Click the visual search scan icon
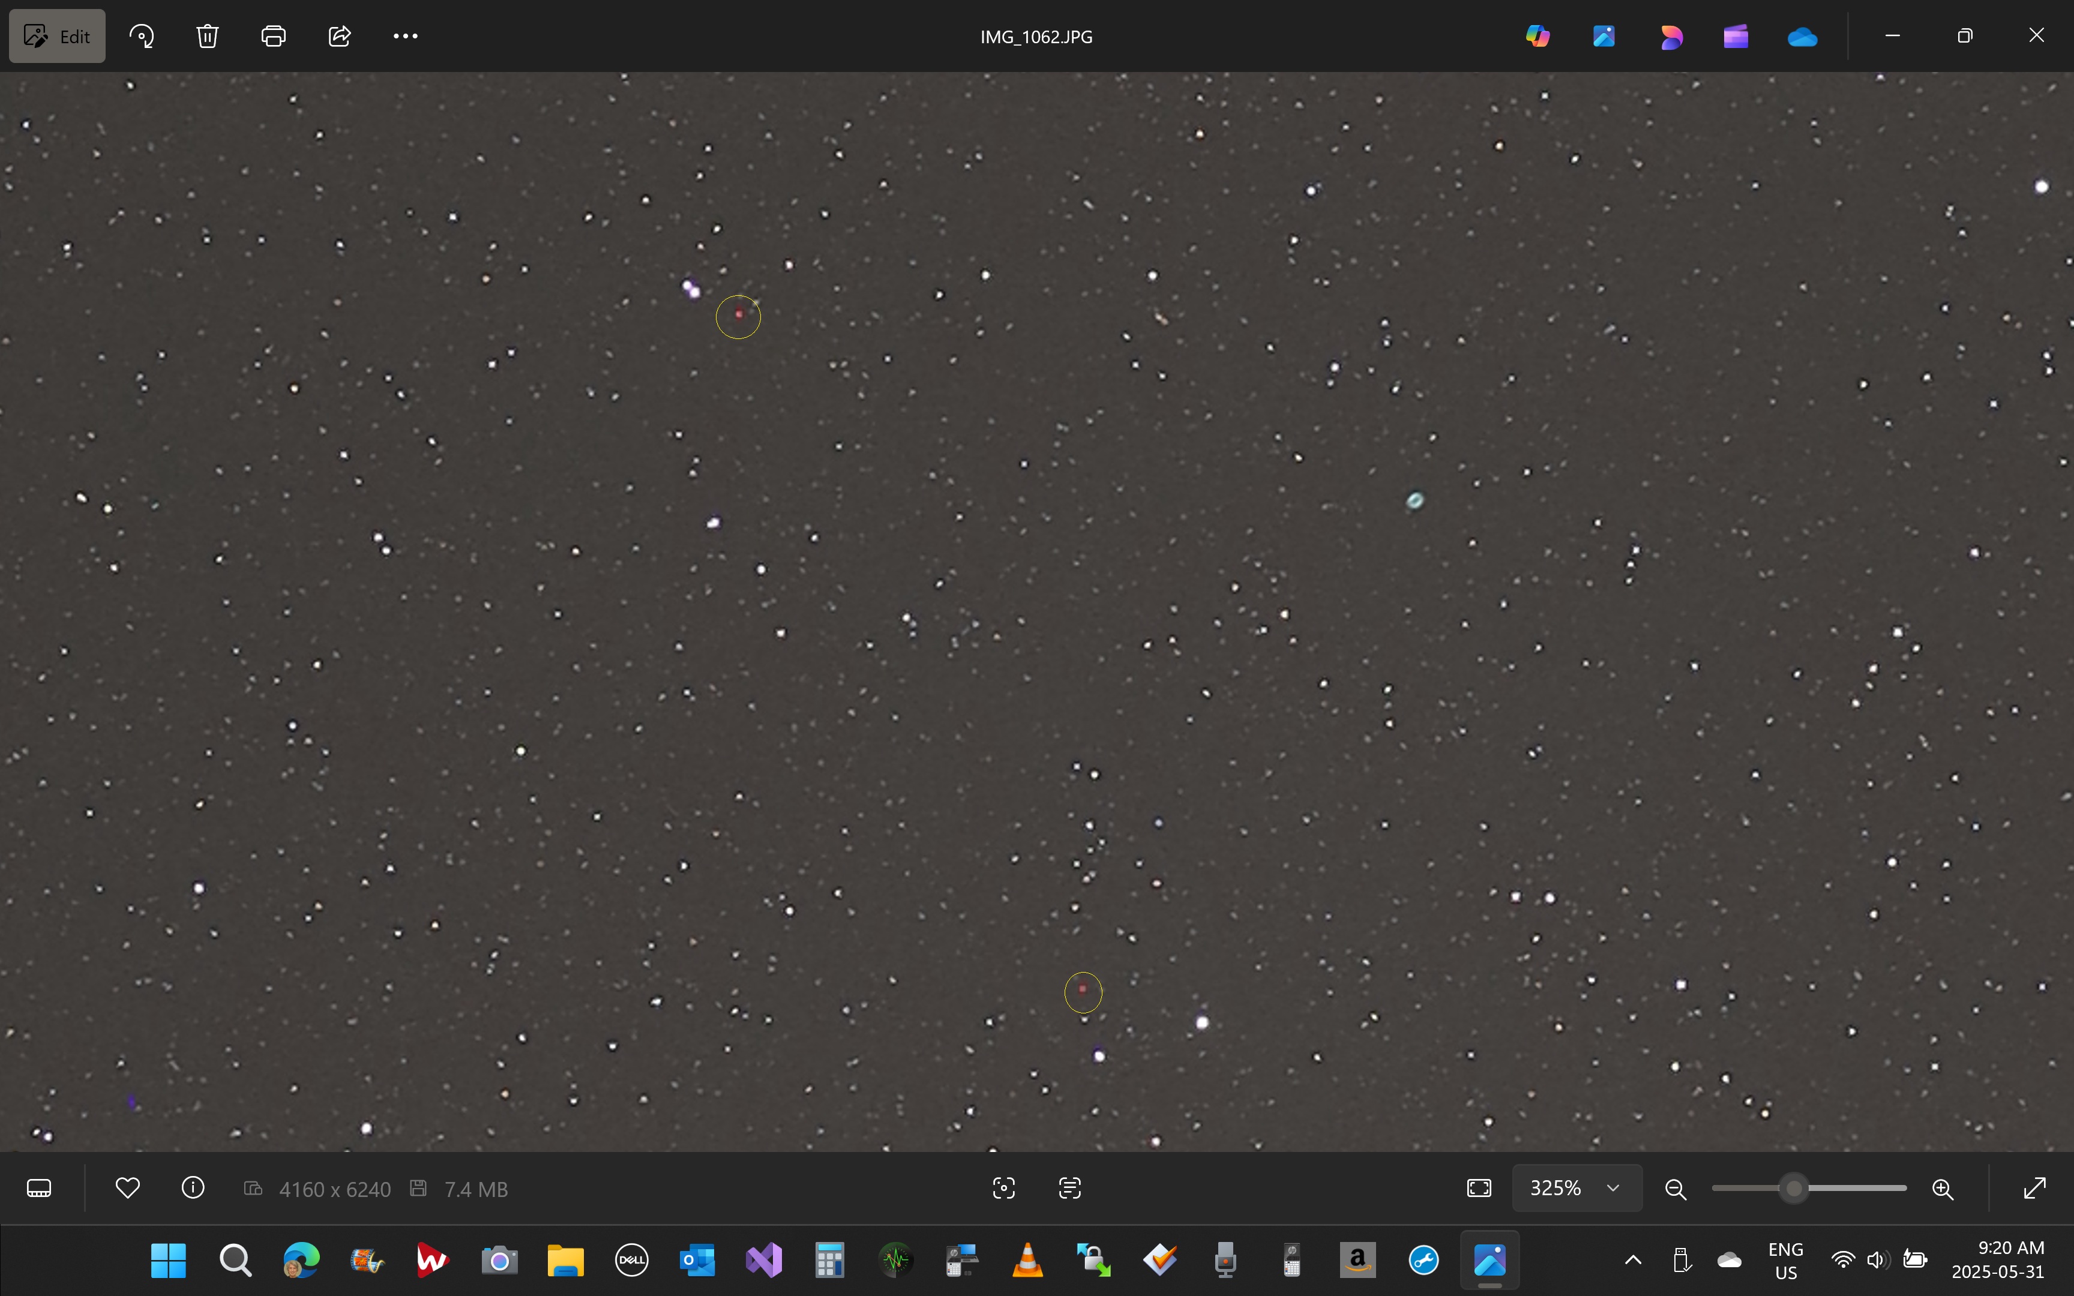 1003,1188
